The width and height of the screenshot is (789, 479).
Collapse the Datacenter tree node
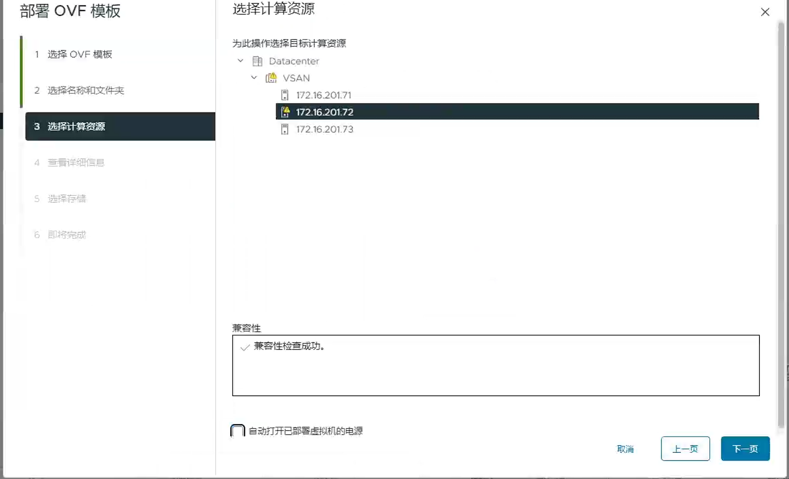click(x=240, y=61)
